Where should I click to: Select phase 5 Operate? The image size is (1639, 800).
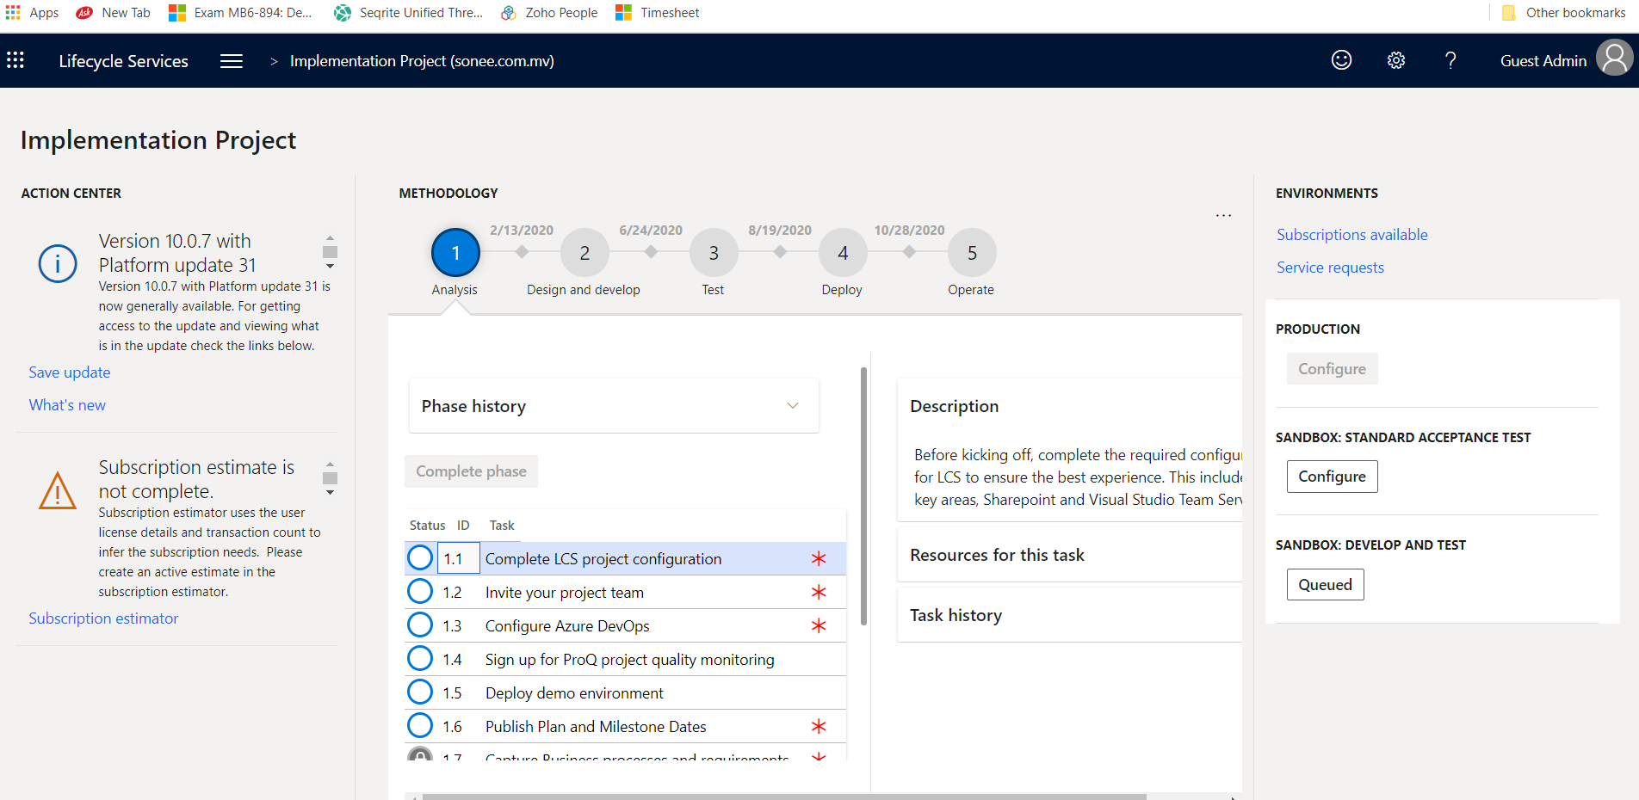972,253
